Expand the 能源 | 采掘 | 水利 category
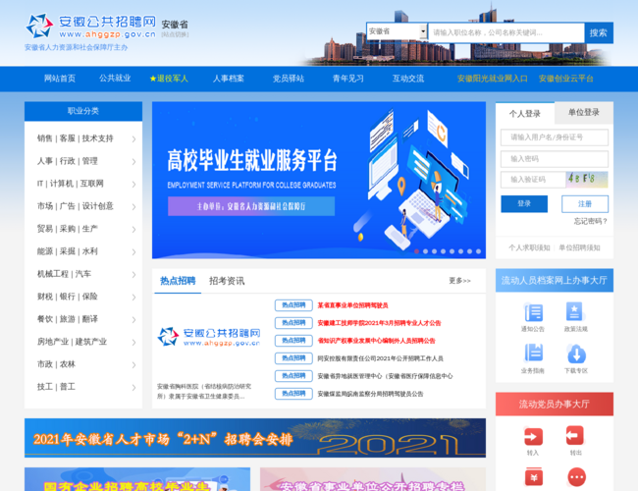638x491 pixels. tap(83, 251)
